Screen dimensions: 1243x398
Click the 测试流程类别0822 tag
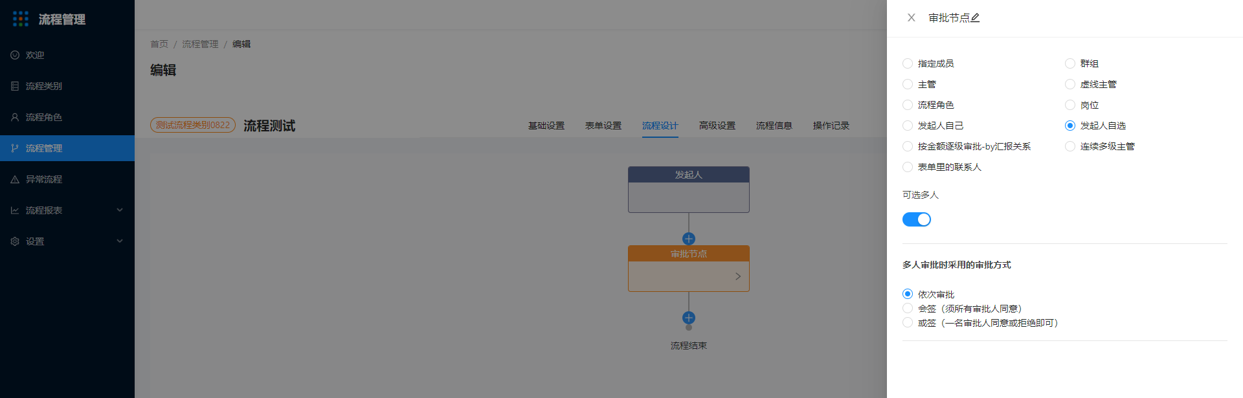pos(193,125)
